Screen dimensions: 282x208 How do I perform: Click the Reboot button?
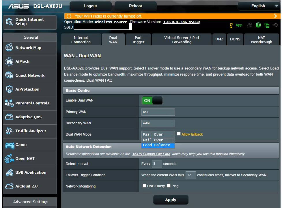point(135,6)
